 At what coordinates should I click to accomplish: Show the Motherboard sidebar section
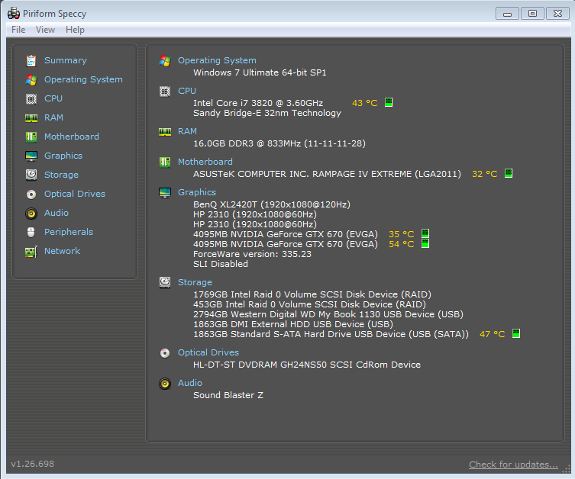click(72, 137)
